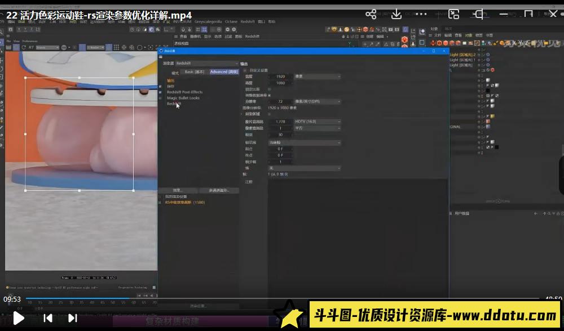564x331 pixels.
Task: Toggle the RT button in RenderView
Action: [31, 47]
